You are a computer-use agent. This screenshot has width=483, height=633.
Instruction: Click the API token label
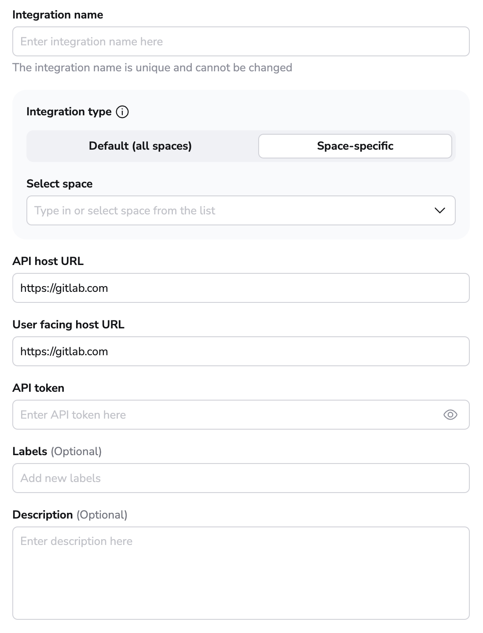tap(38, 388)
